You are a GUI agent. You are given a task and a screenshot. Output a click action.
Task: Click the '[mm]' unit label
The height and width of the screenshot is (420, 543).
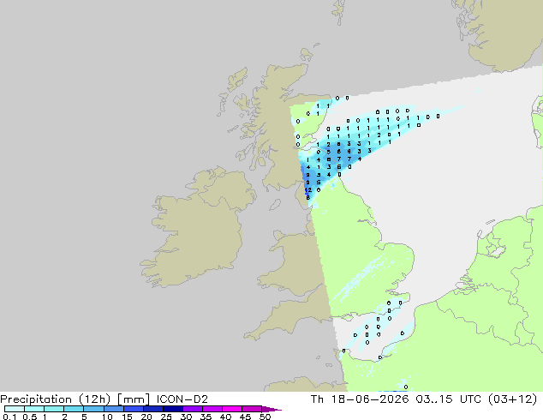(134, 399)
